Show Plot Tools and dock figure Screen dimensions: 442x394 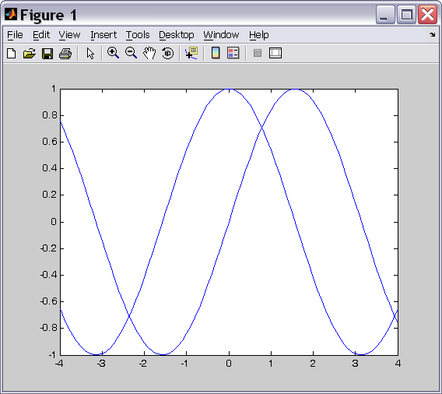(275, 53)
